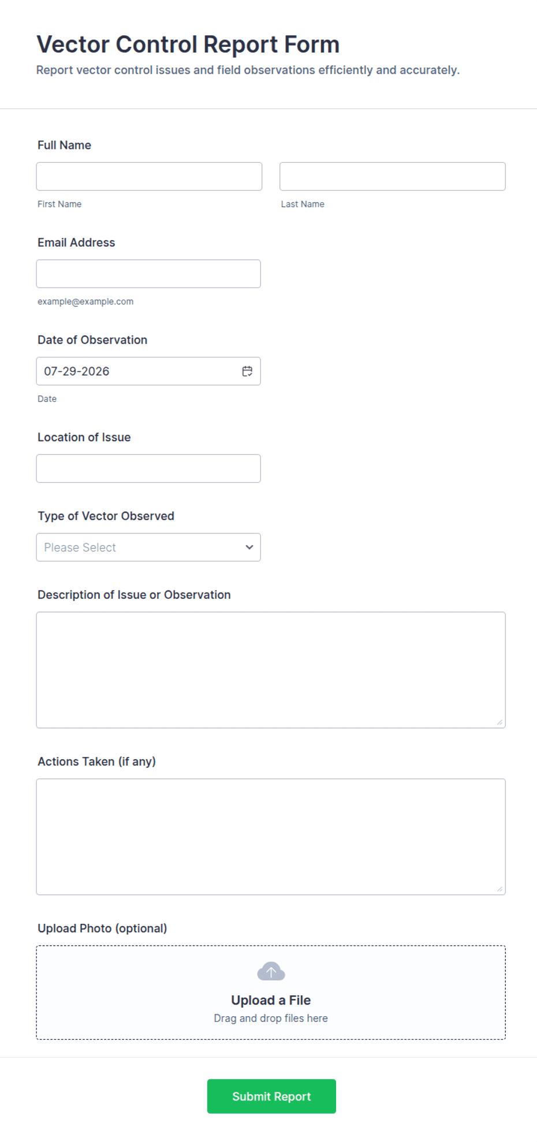Grab the Actions Taken textarea resize handle

click(x=500, y=889)
